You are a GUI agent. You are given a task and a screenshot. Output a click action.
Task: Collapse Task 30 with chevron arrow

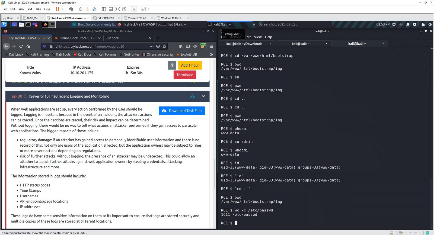click(203, 96)
